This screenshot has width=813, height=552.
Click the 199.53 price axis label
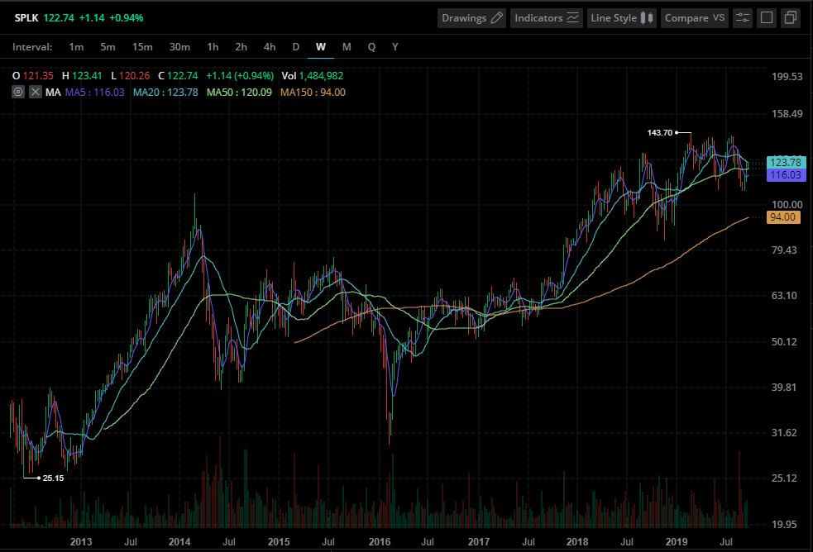pos(787,77)
